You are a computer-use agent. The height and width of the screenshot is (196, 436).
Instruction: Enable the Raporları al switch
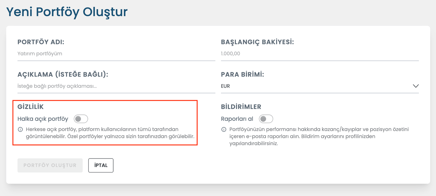[x=266, y=119]
